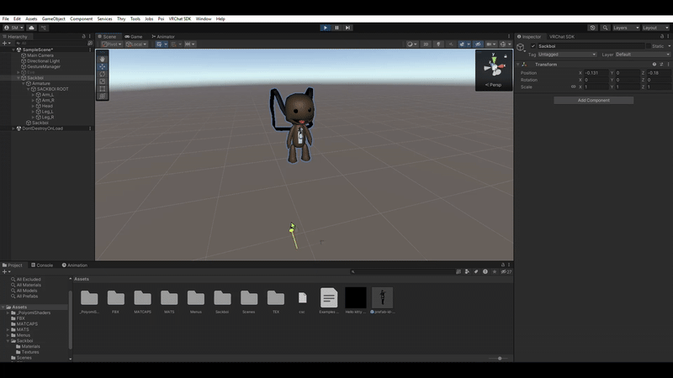
Task: Open the Local handle rotation dropdown
Action: point(136,45)
